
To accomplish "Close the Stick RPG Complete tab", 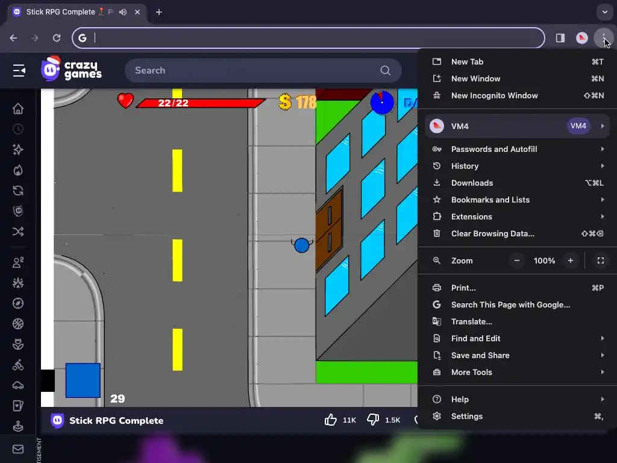I will click(137, 12).
